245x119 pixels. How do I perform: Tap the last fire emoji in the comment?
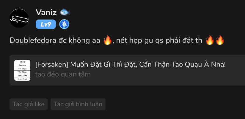click(220, 40)
